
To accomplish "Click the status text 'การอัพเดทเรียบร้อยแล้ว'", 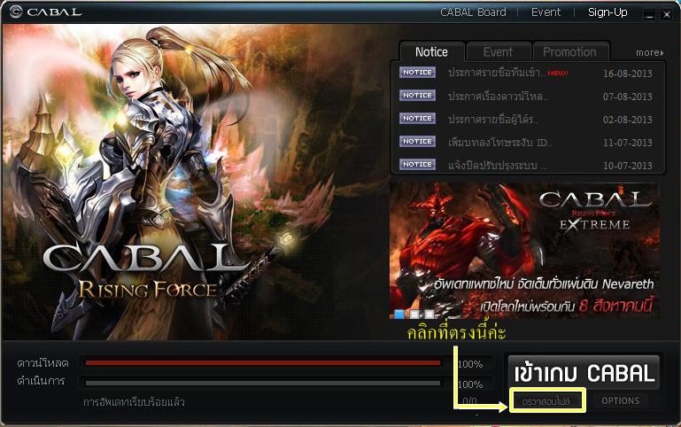I will point(134,402).
